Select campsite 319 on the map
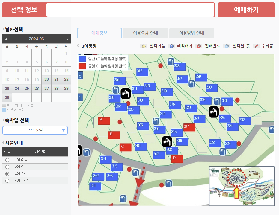The image size is (279, 215). point(167,92)
